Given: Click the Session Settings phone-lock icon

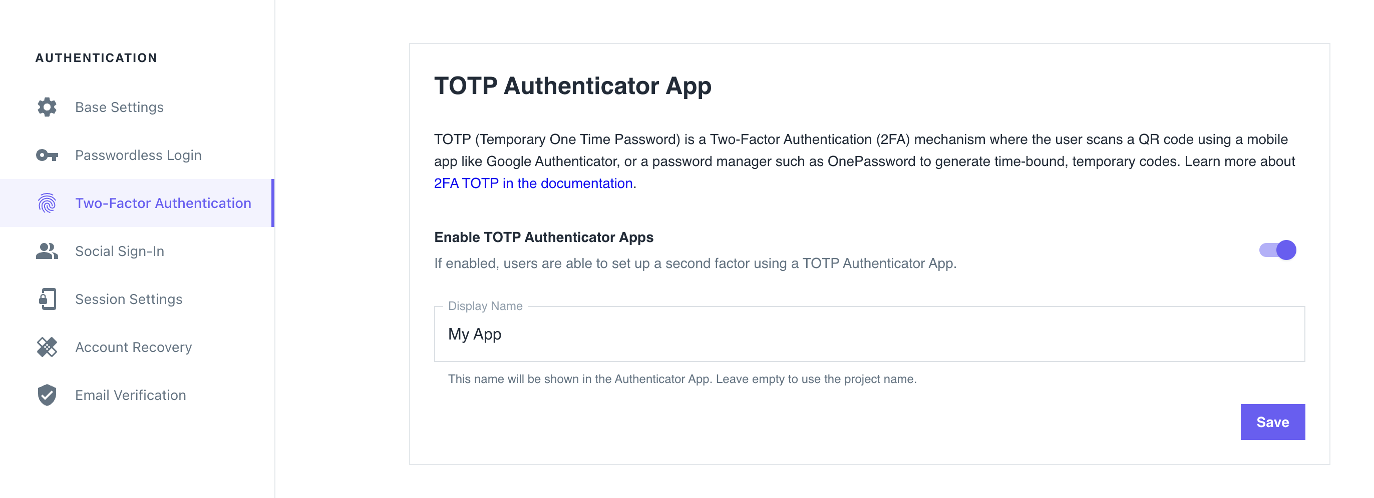Looking at the screenshot, I should coord(47,299).
